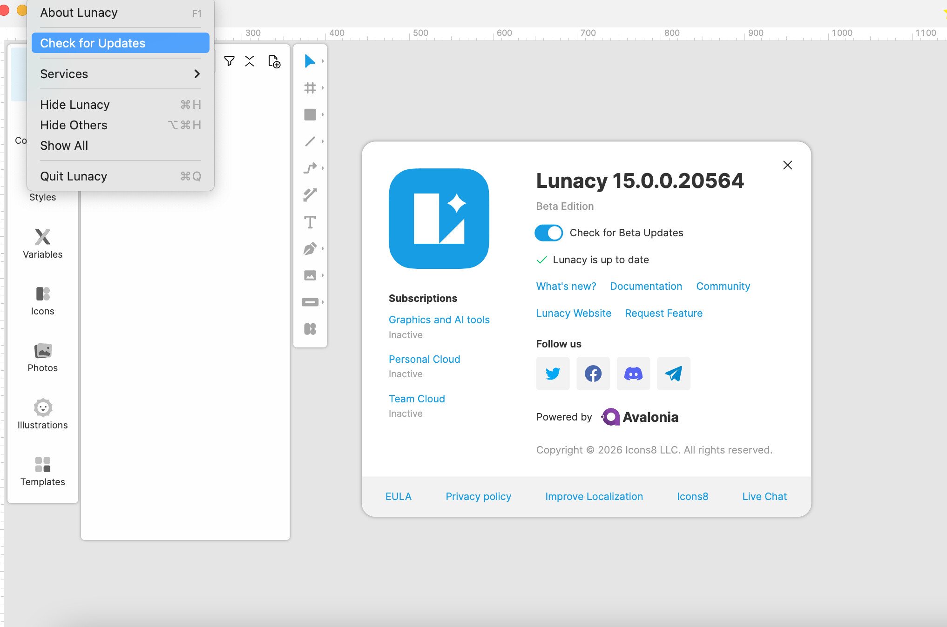Viewport: 947px width, 627px height.
Task: Open Improve Localization link
Action: (594, 497)
